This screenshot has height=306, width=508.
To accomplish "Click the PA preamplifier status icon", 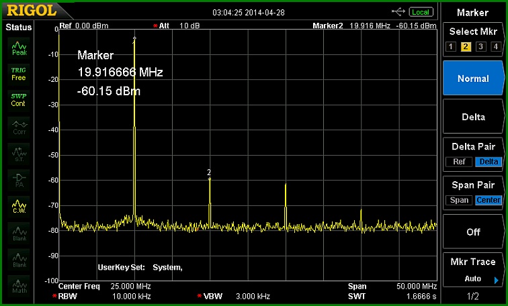I will pyautogui.click(x=19, y=180).
